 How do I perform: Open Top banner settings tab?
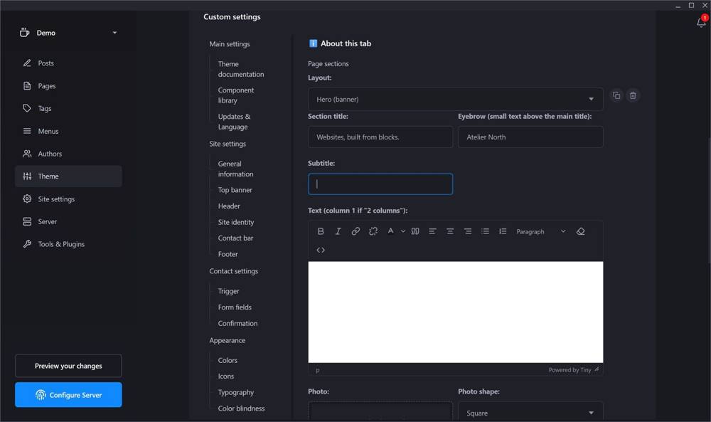point(235,190)
